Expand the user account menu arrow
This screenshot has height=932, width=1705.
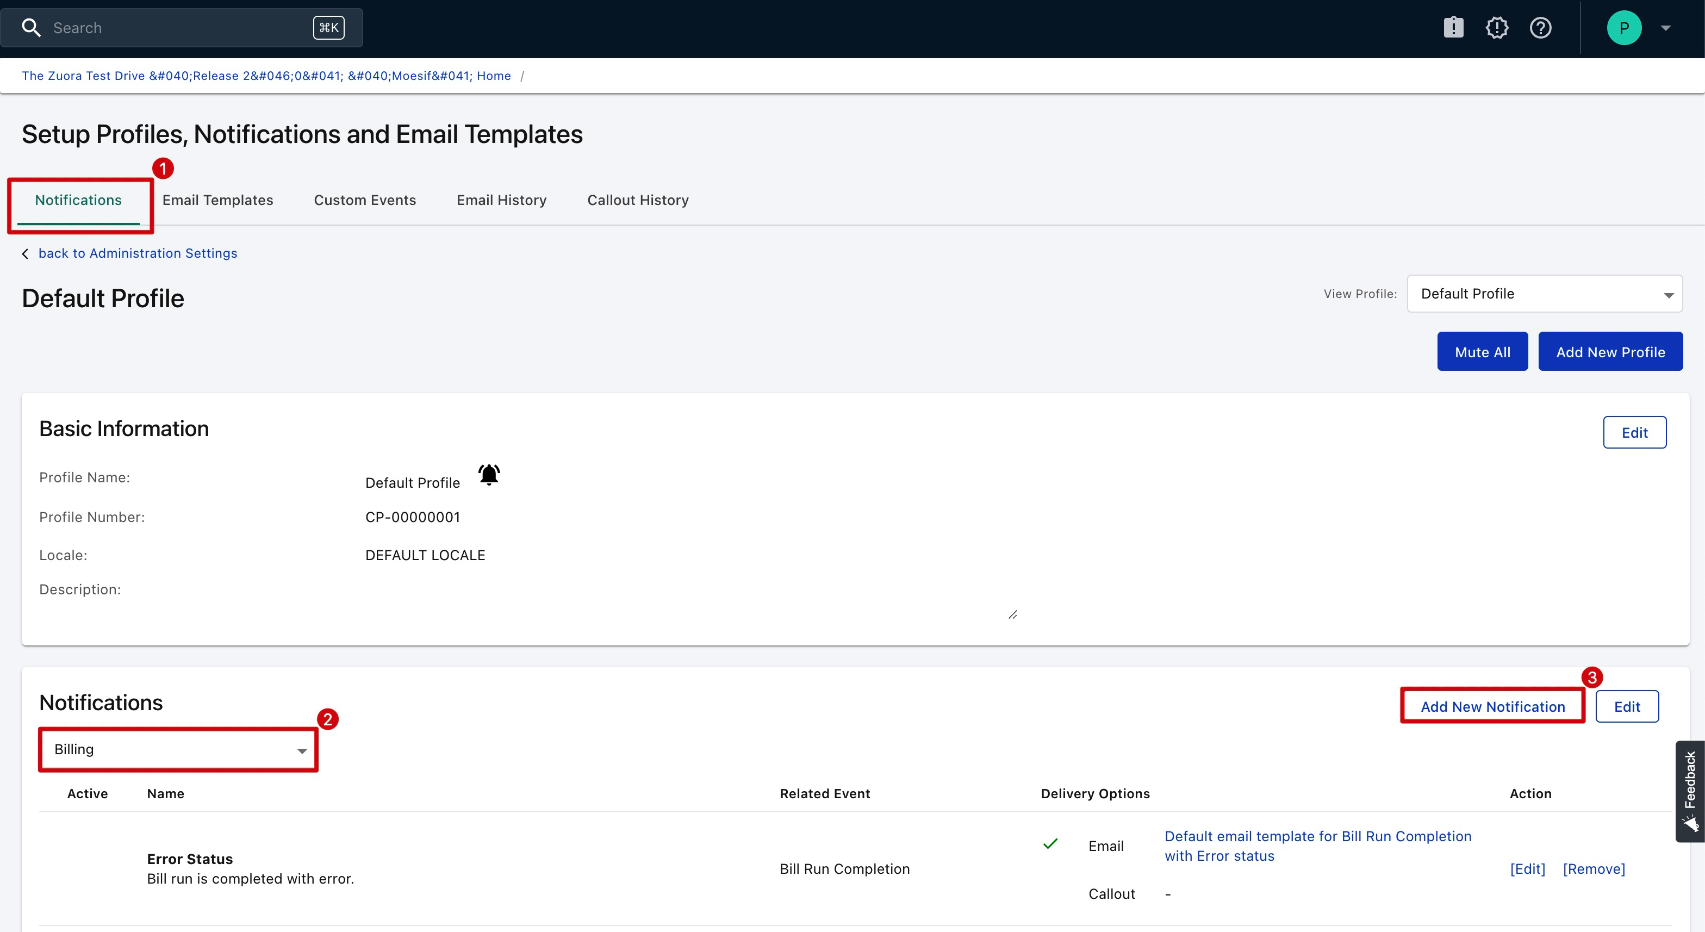(x=1665, y=28)
